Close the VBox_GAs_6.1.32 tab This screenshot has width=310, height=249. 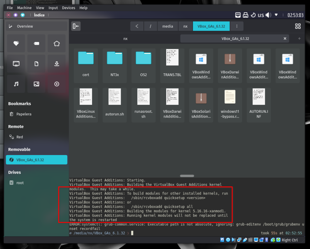coord(285,38)
